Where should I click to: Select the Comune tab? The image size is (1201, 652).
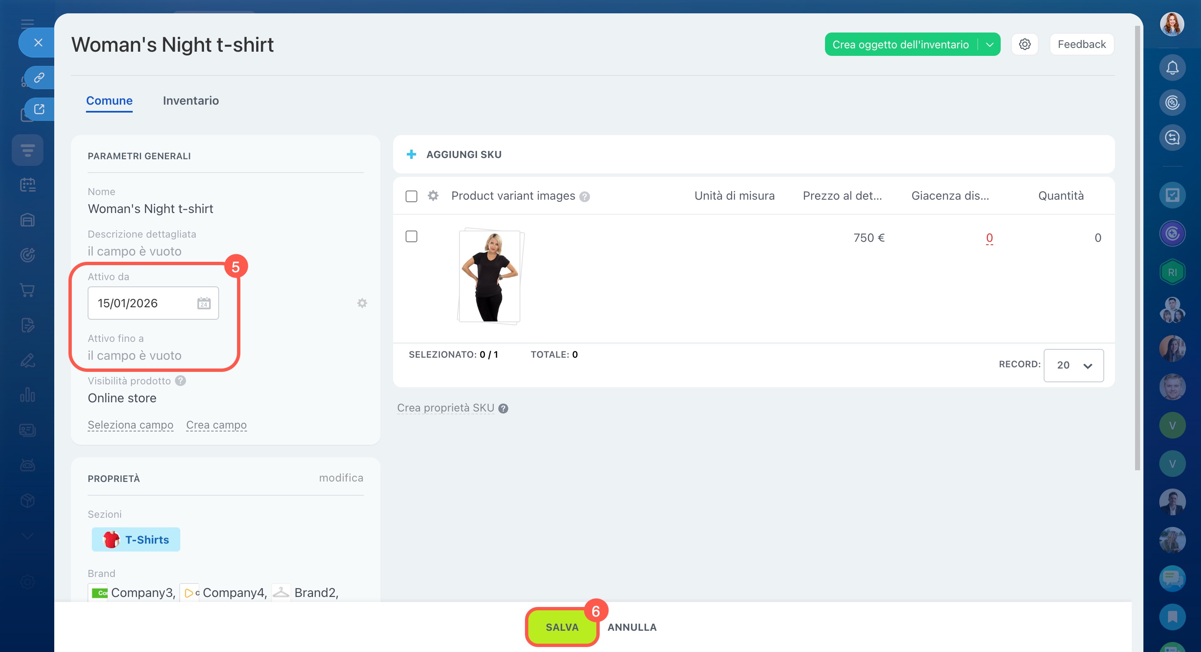point(109,100)
